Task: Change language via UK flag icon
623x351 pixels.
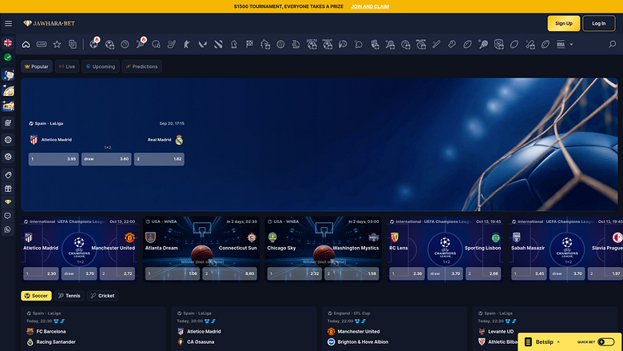Action: click(x=8, y=42)
